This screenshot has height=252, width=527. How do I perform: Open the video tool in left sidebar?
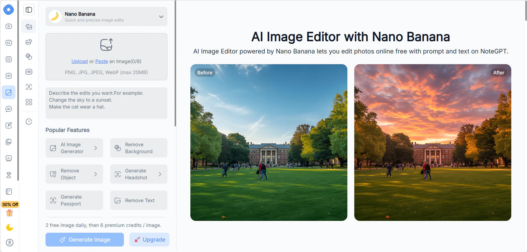[9, 26]
